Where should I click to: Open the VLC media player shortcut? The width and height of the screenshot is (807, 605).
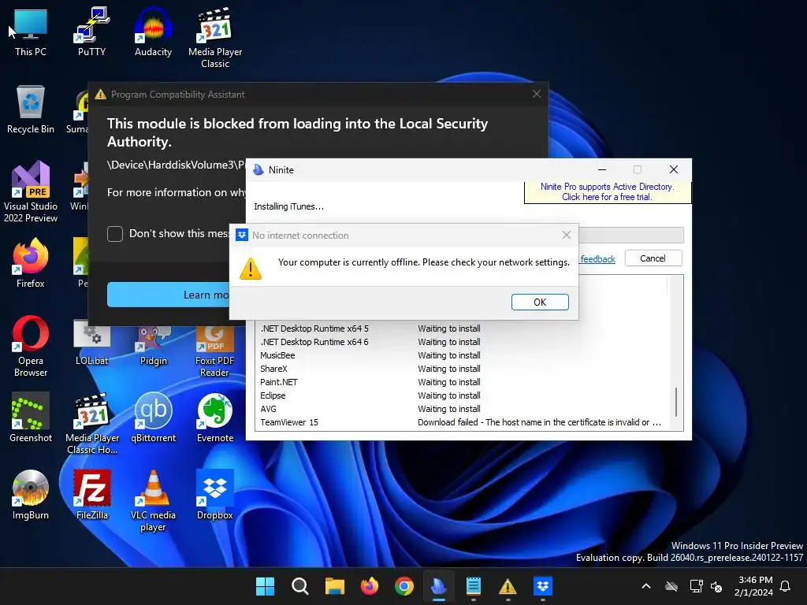[x=153, y=500]
